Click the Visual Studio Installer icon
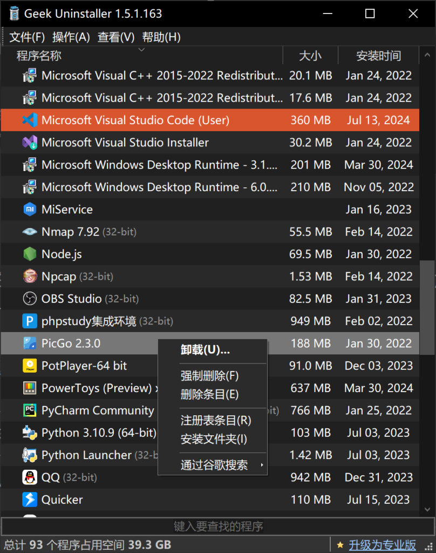Screen dimensions: 436x553 point(30,143)
